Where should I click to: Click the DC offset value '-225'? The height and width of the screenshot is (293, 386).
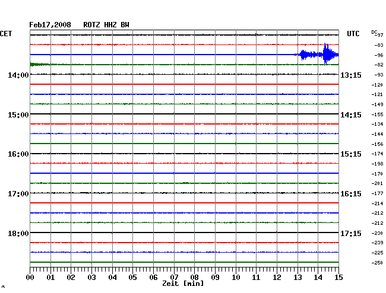377,253
